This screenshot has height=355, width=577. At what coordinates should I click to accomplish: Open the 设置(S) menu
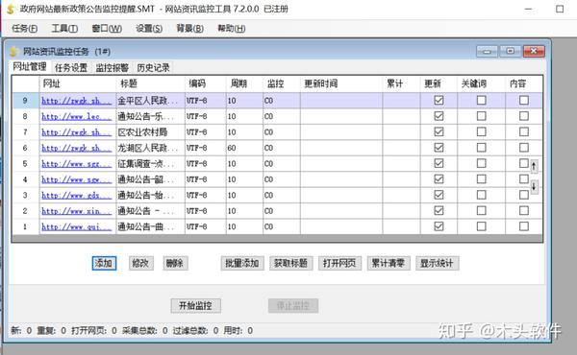coord(149,28)
